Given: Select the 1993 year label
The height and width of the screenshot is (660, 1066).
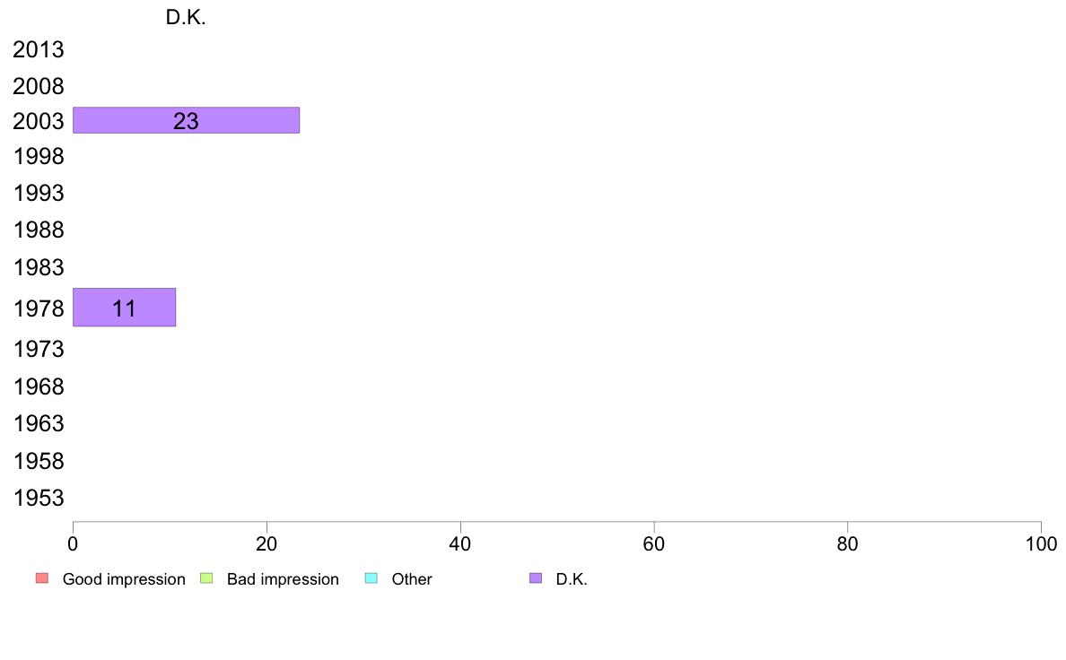Looking at the screenshot, I should coord(39,193).
